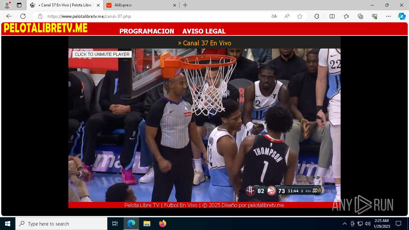Go back to previous page
The width and height of the screenshot is (409, 230).
pos(9,16)
